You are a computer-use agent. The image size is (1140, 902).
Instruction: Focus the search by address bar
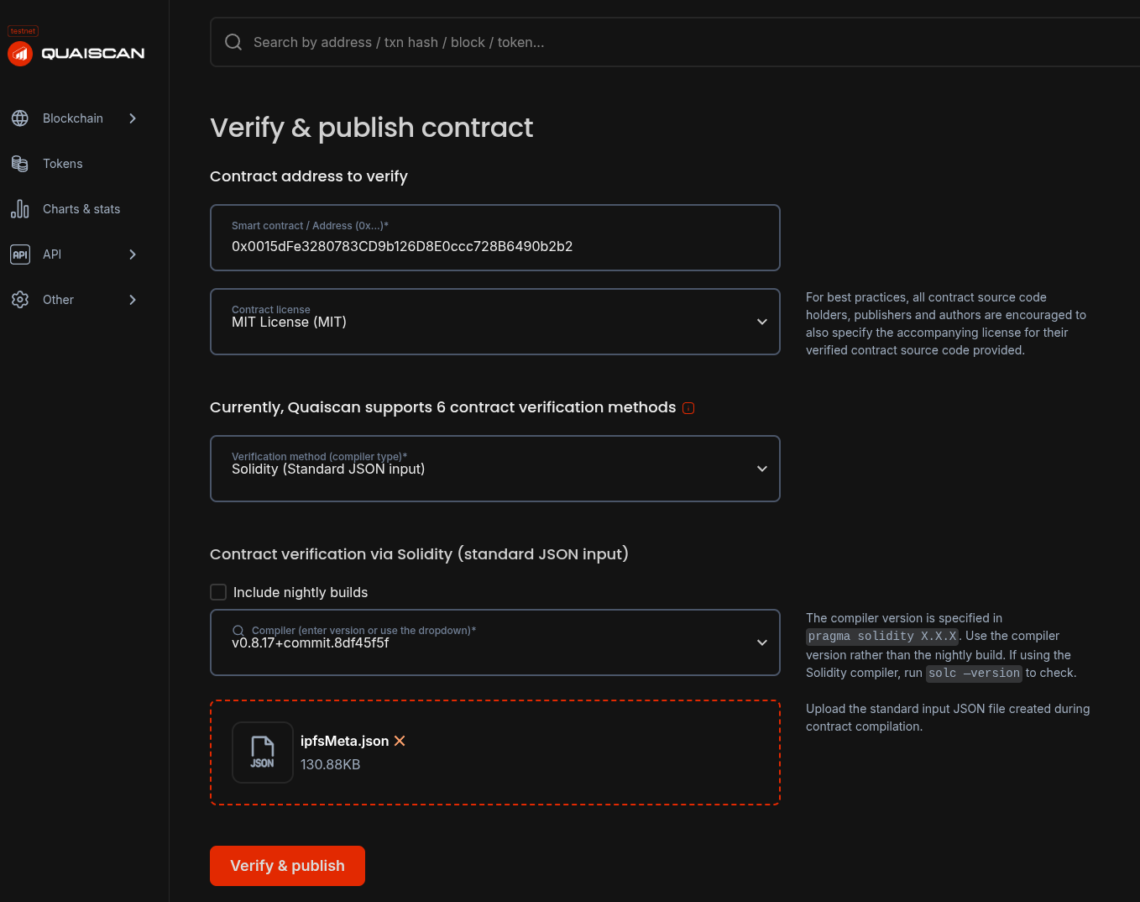[x=675, y=42]
